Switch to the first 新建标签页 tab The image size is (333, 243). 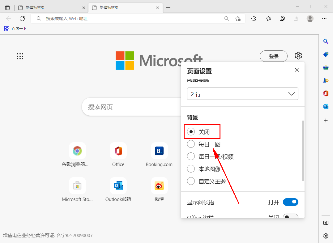(x=49, y=7)
